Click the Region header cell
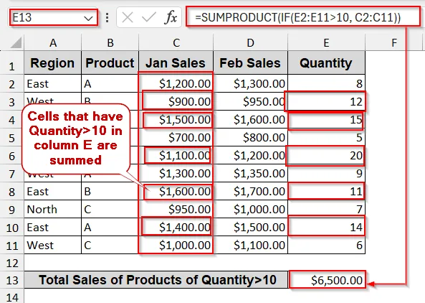Screen dimensions: 425x303 (52, 62)
